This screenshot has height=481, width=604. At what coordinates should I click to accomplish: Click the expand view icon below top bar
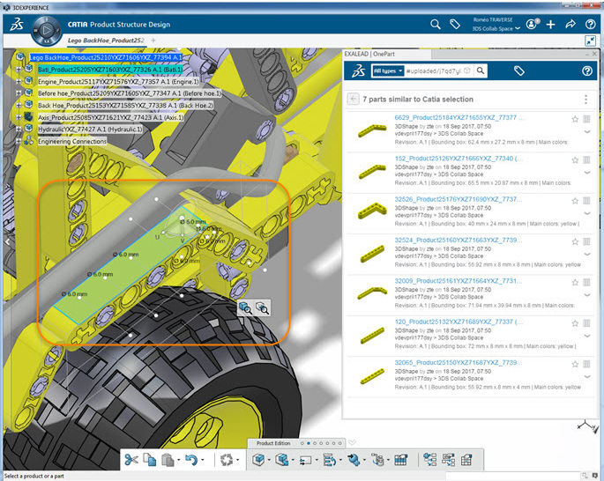click(590, 41)
